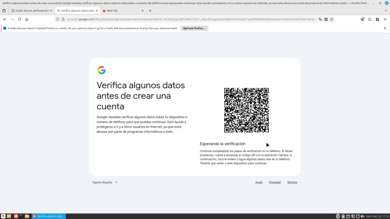Select the Verifica algunos dat... taskbar window
Screen dimensions: 390x219
coord(49,216)
